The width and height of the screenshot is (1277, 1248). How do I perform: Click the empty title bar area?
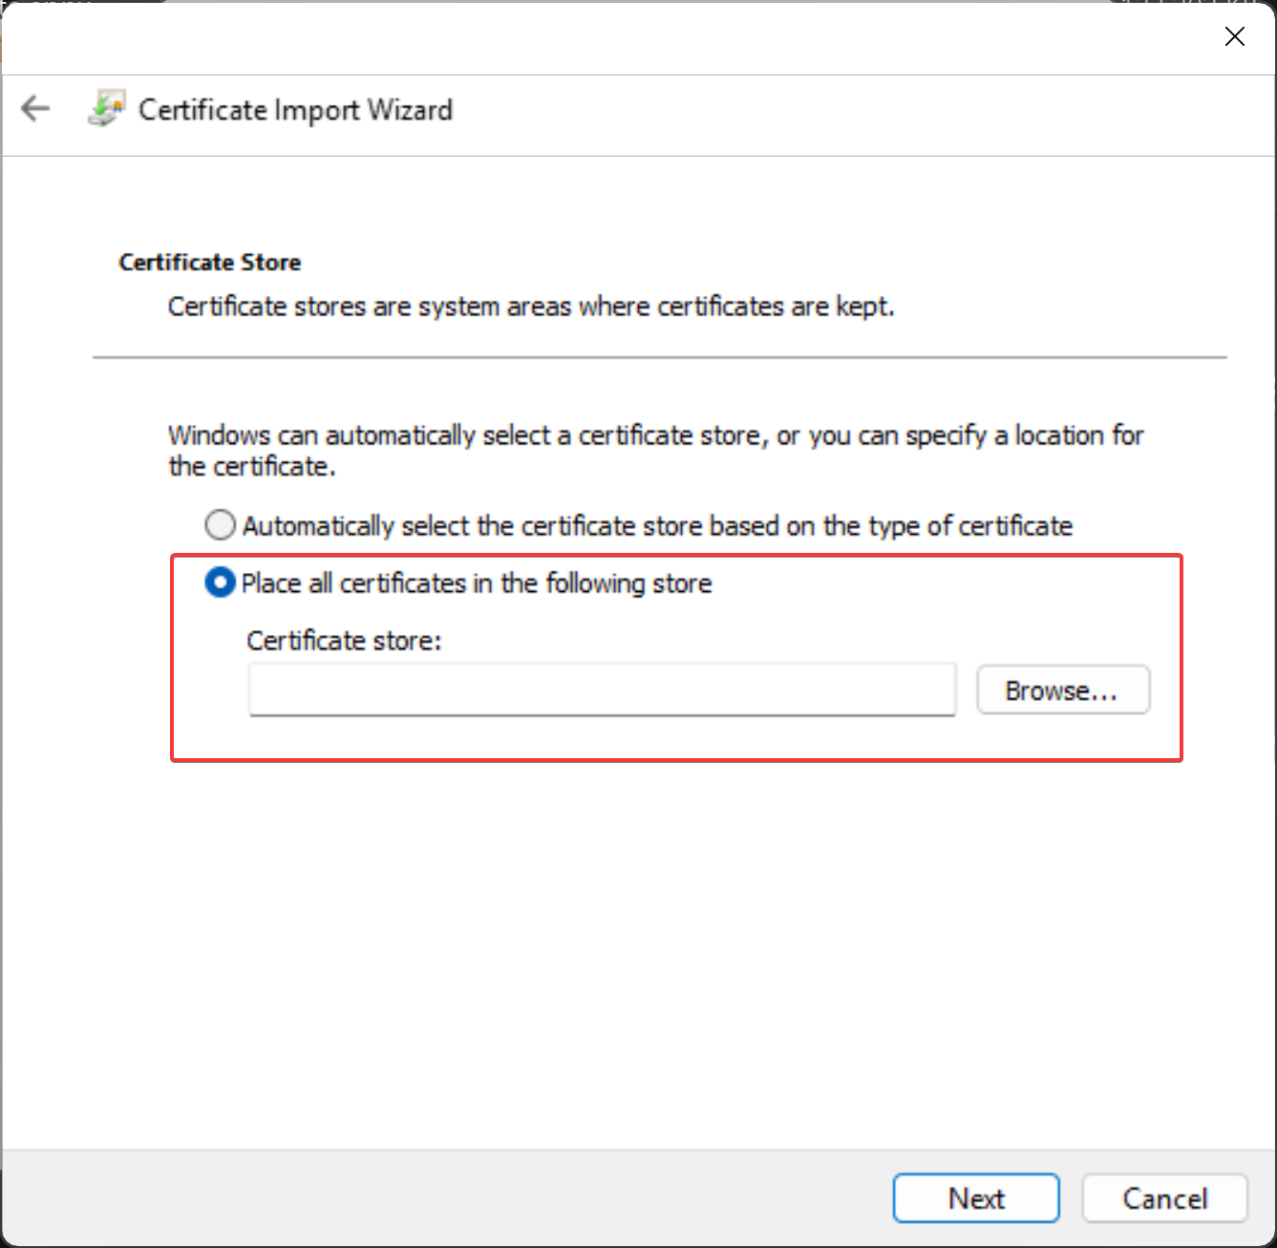pos(611,38)
